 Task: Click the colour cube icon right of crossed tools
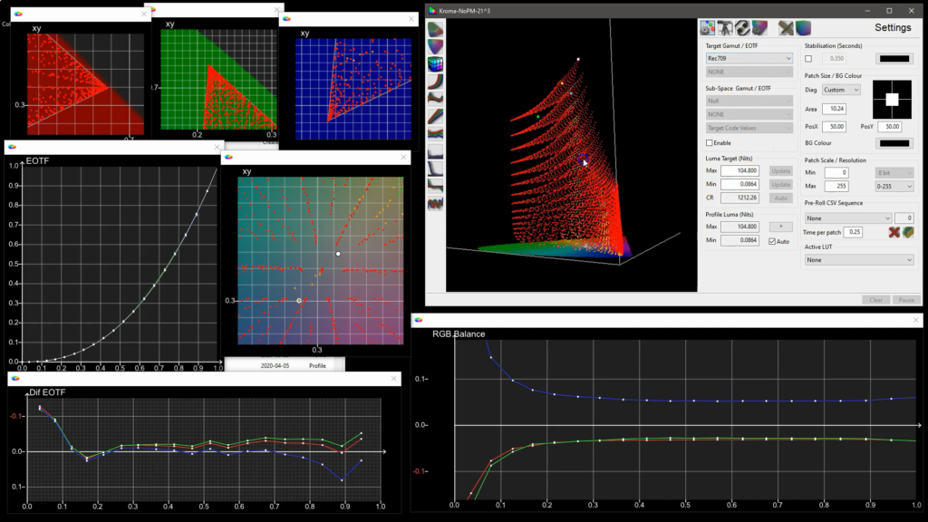(803, 28)
